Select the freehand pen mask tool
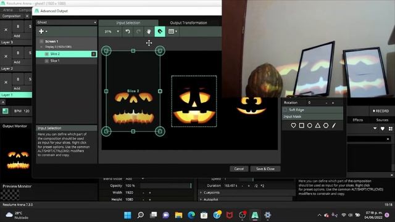The image size is (395, 222). pos(334,125)
